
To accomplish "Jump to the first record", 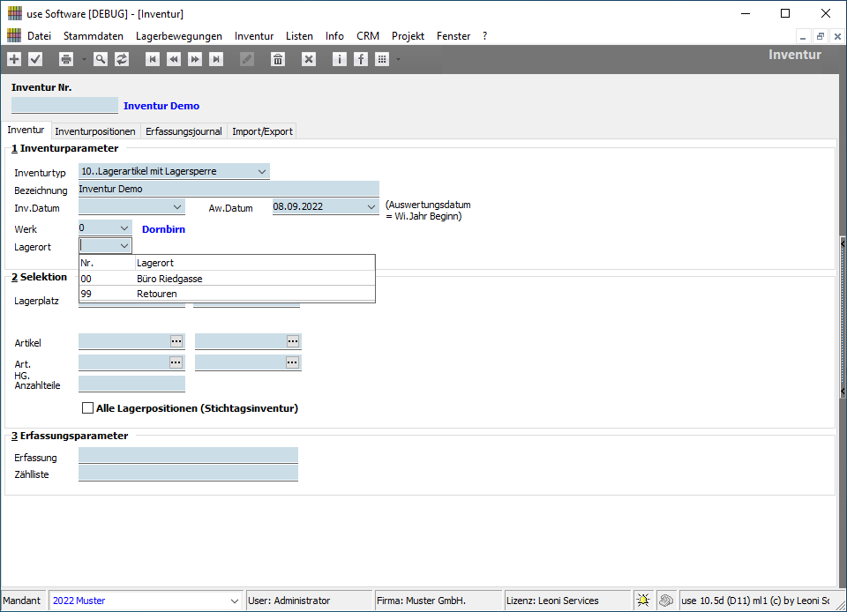I will pyautogui.click(x=153, y=59).
